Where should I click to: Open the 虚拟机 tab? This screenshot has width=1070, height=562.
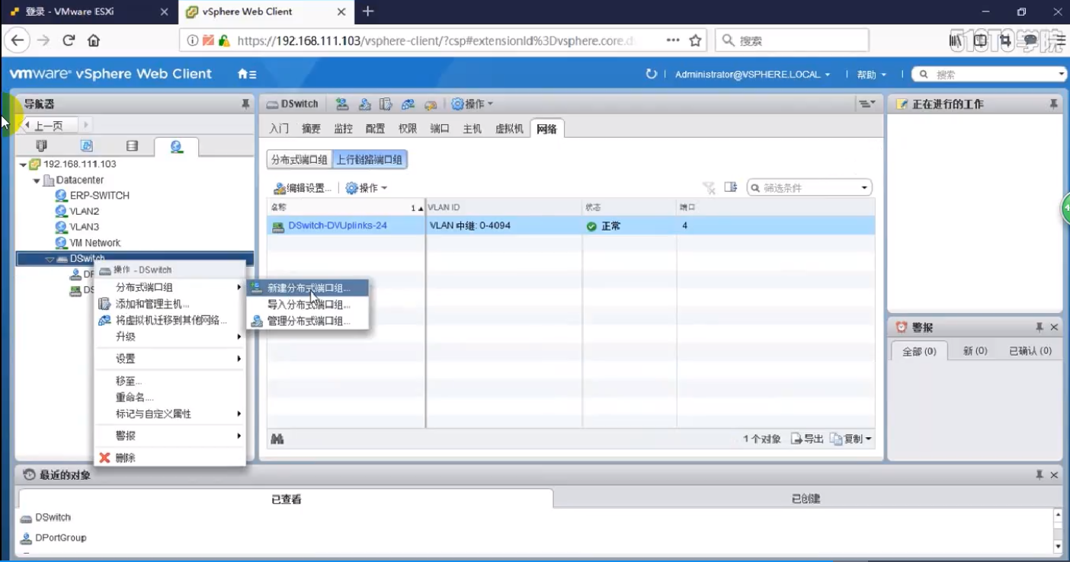(509, 129)
